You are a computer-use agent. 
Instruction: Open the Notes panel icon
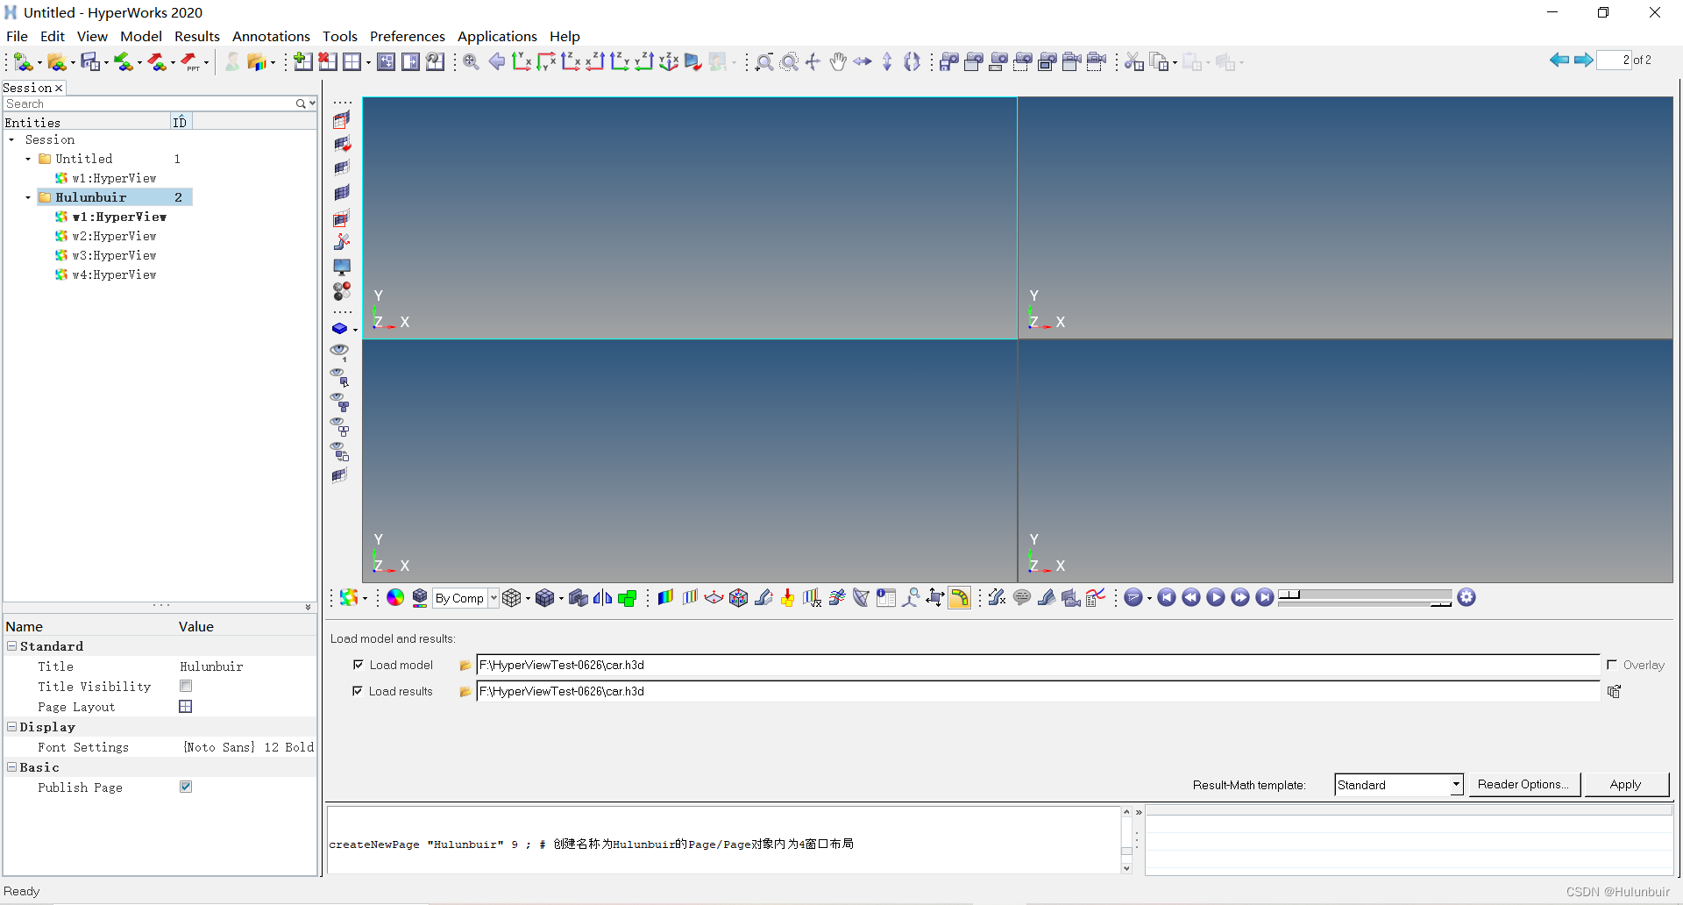pos(1022,597)
